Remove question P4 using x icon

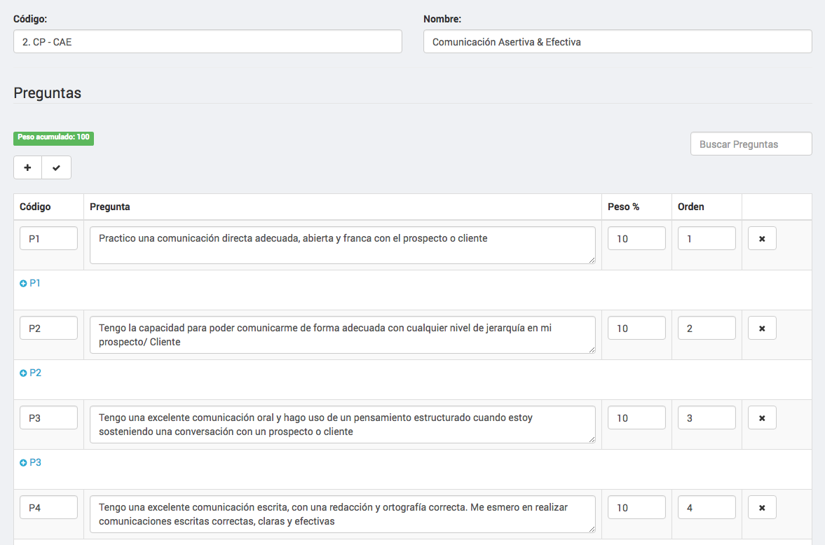point(762,508)
